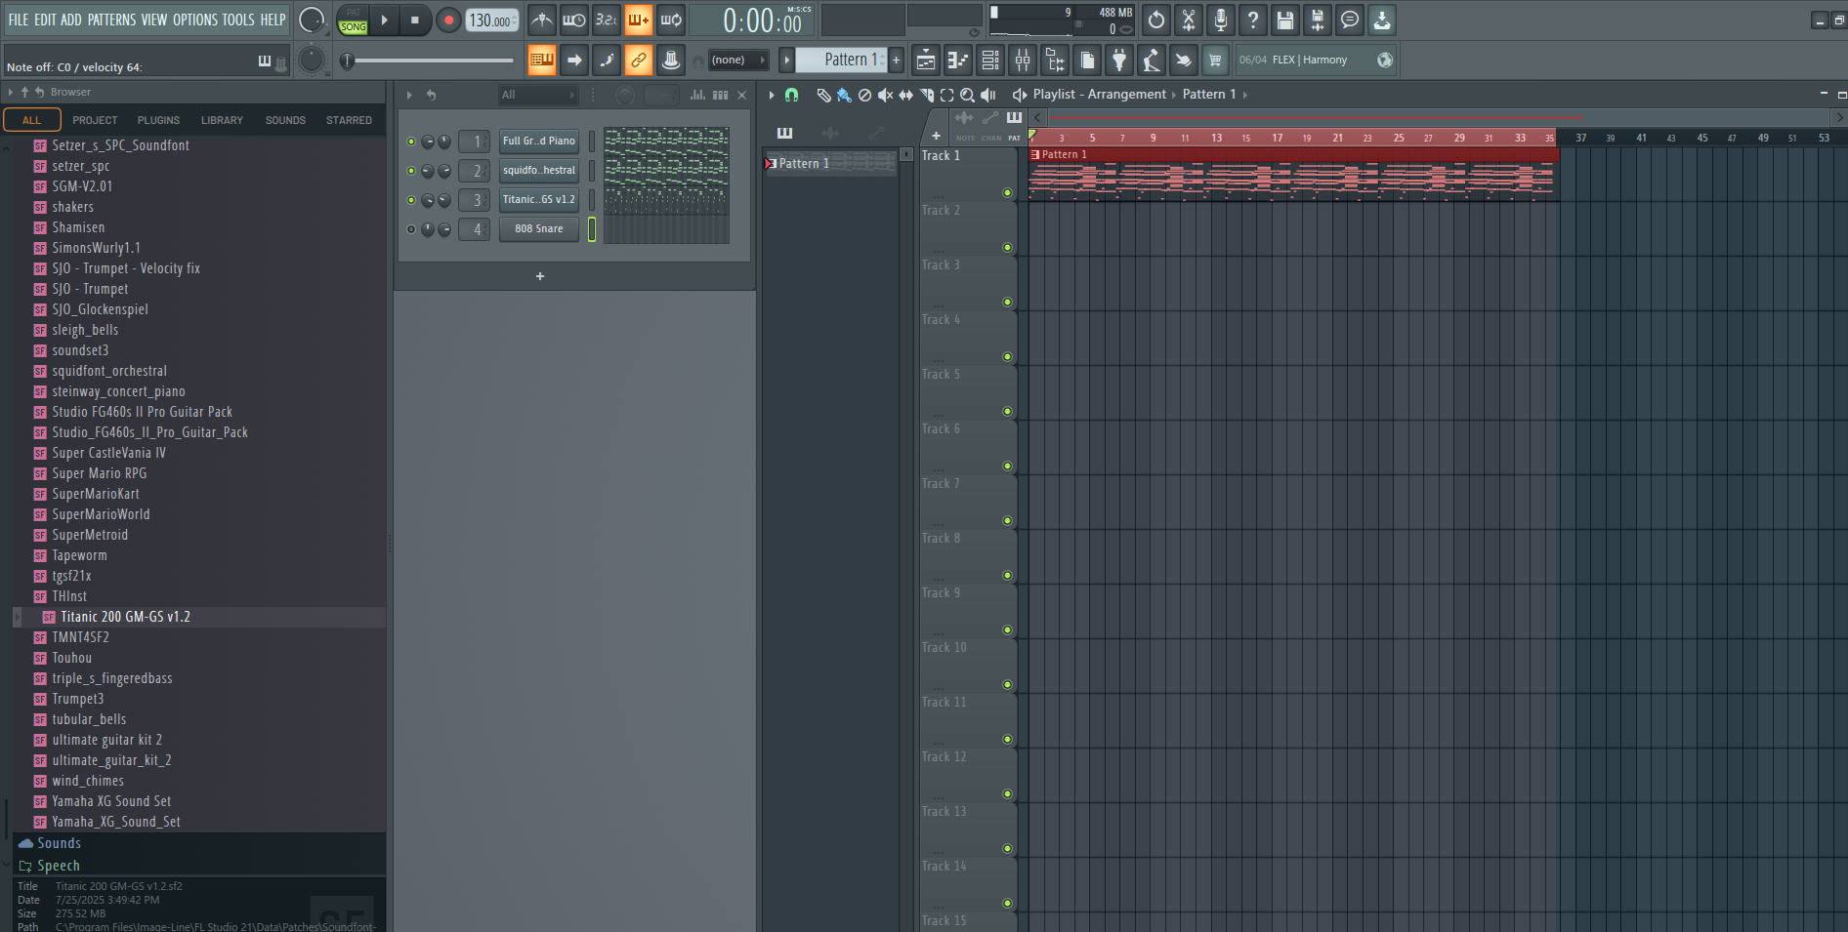Open the pattern selector dropdown 'Pattern 1'
The width and height of the screenshot is (1848, 932).
coord(841,60)
